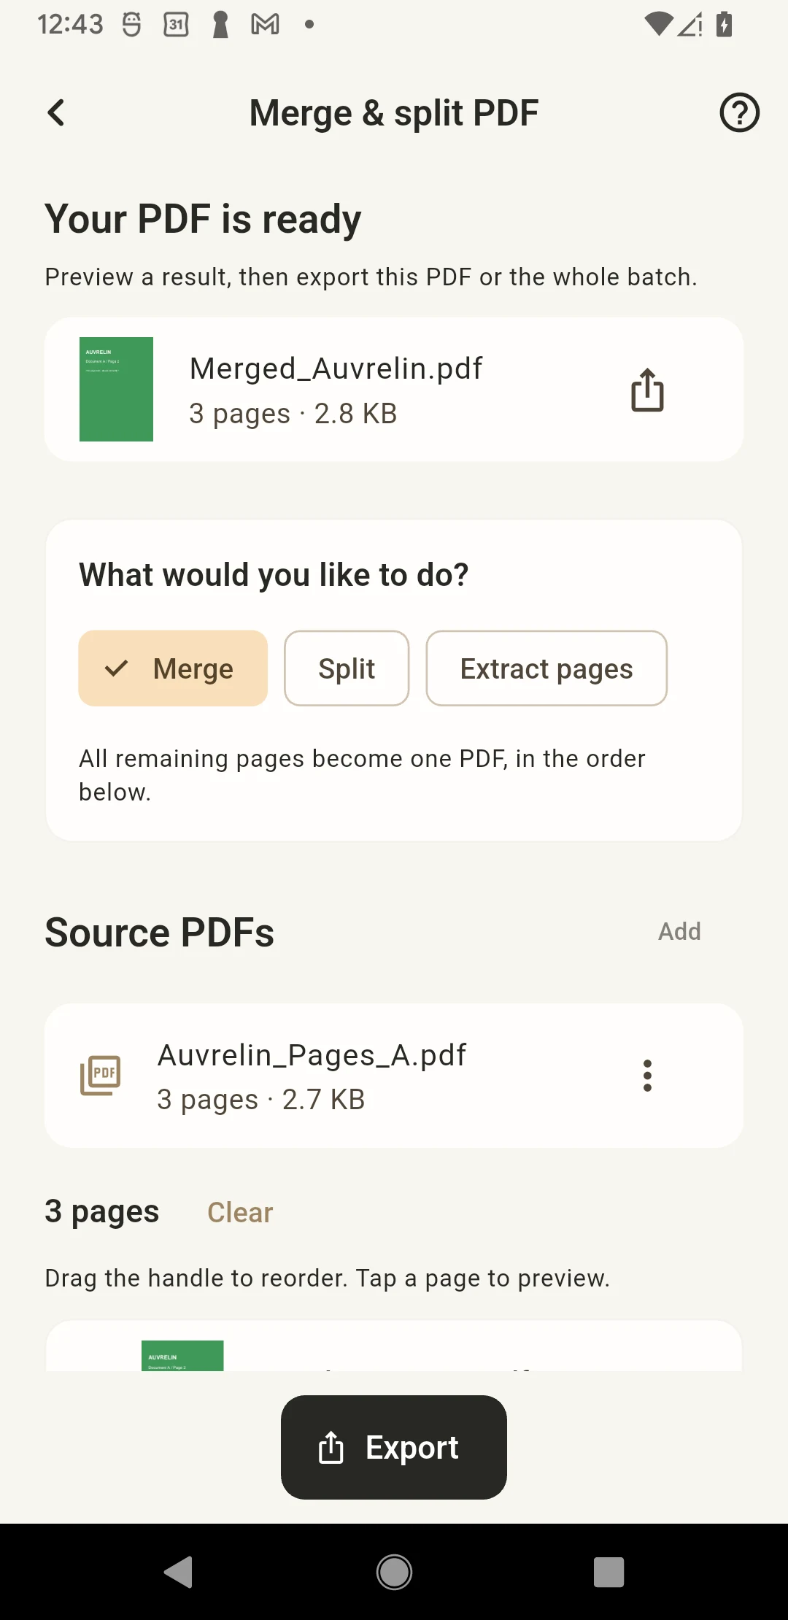Tap the PDF file icon for Auvrelin_Pages_A
This screenshot has width=788, height=1620.
click(x=101, y=1076)
